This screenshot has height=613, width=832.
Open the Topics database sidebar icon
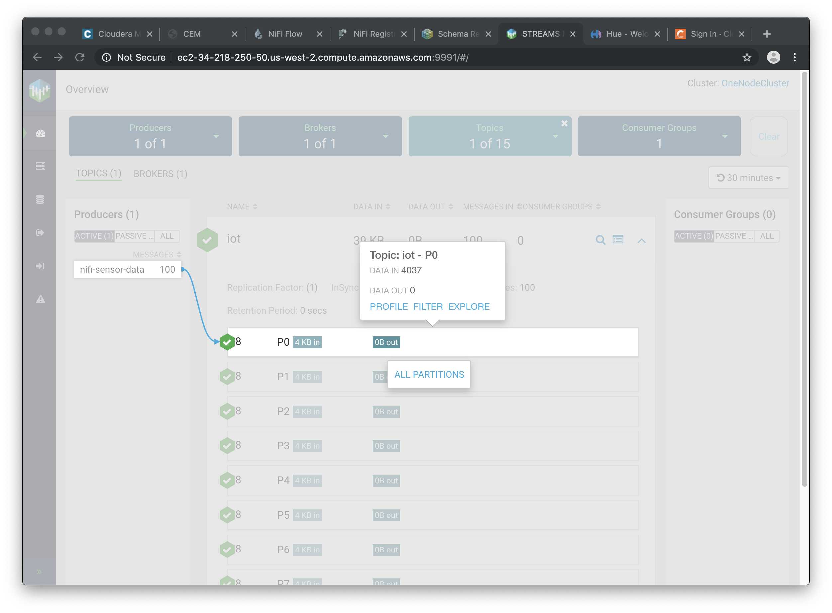40,199
